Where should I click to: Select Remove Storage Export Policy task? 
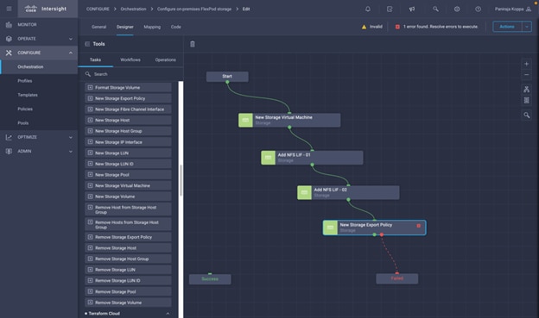(128, 237)
